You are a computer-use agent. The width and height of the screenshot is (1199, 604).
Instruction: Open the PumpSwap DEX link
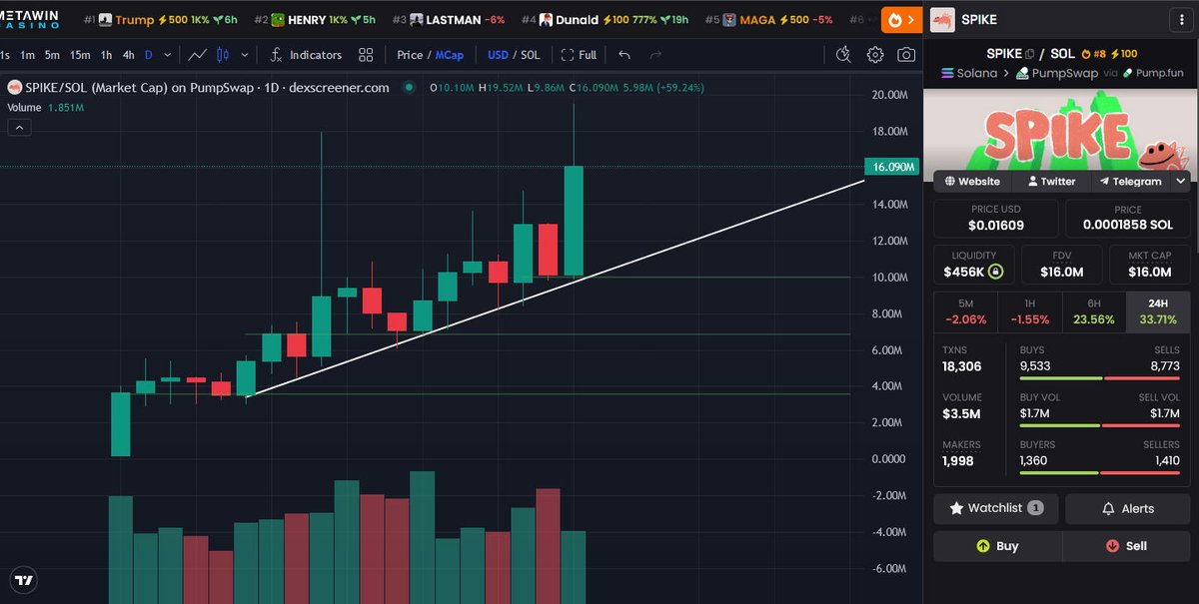pos(1057,73)
